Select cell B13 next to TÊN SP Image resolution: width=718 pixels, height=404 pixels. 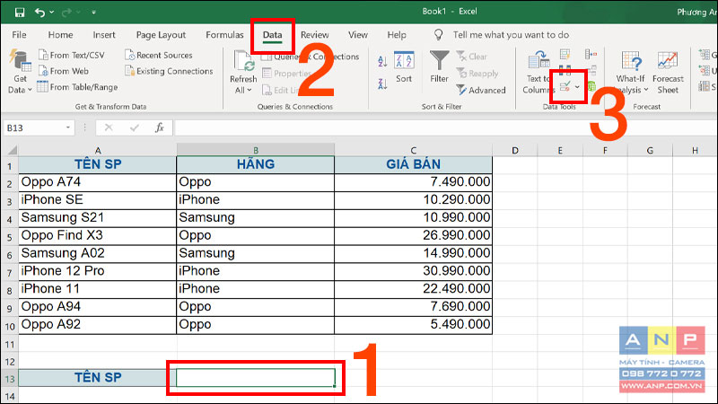pos(256,378)
